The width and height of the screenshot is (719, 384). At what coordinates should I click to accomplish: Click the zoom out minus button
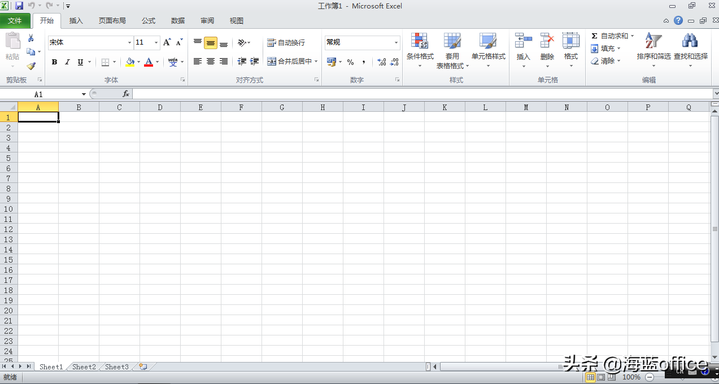click(x=650, y=377)
